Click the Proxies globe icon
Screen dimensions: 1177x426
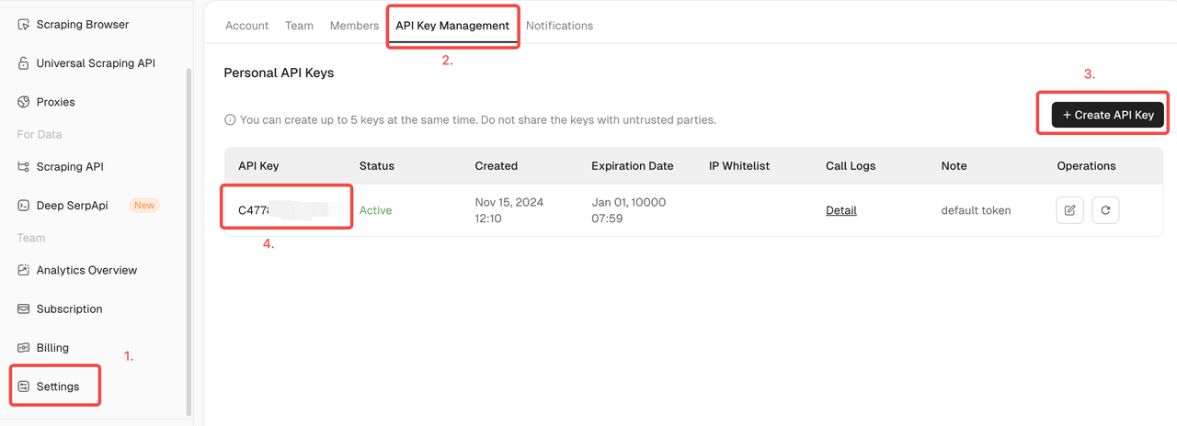24,102
